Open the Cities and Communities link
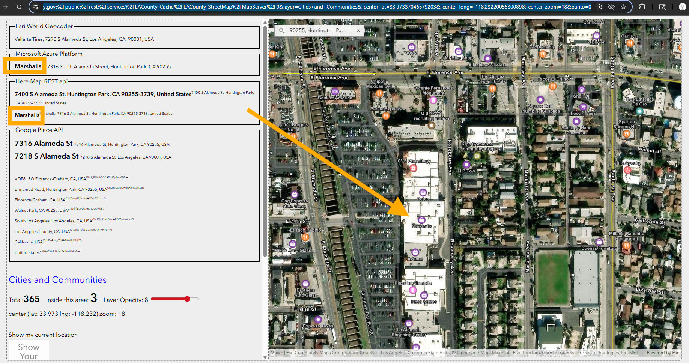This screenshot has height=363, width=689. click(57, 280)
